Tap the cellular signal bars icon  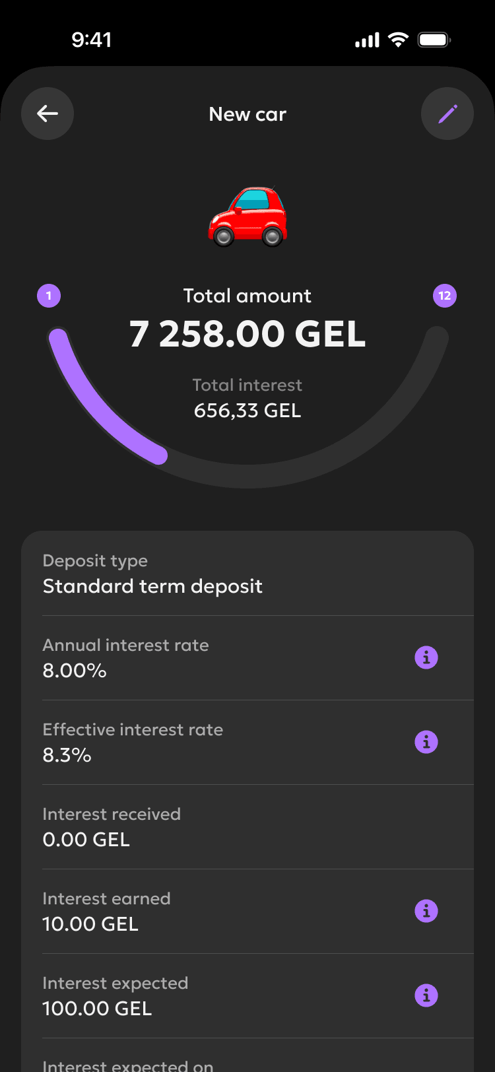[368, 40]
